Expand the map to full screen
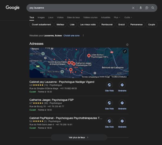 pyautogui.click(x=125, y=51)
